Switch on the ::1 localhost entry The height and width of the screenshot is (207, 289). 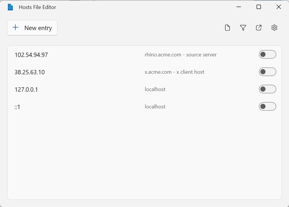pyautogui.click(x=267, y=106)
